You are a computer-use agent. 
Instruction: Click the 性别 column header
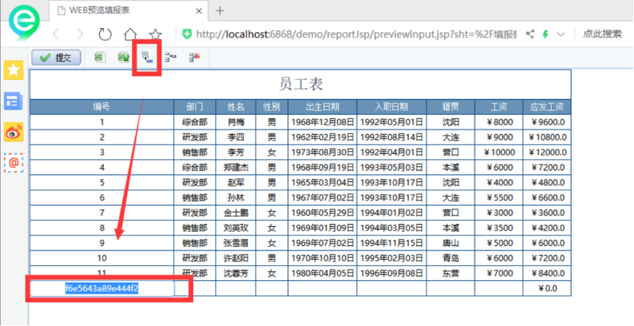272,107
